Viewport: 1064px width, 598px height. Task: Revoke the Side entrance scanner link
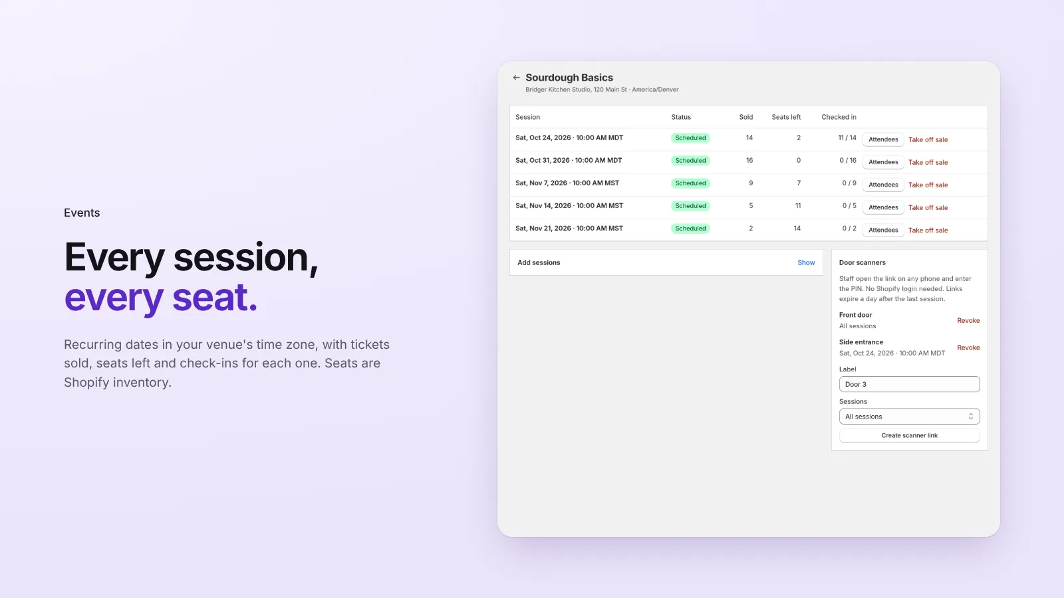pos(968,348)
